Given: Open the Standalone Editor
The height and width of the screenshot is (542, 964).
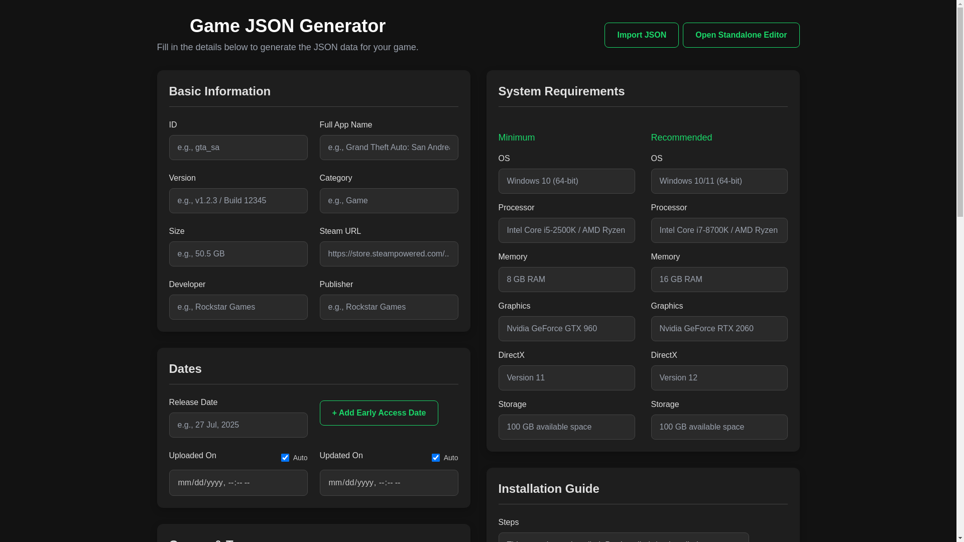Looking at the screenshot, I should (741, 35).
